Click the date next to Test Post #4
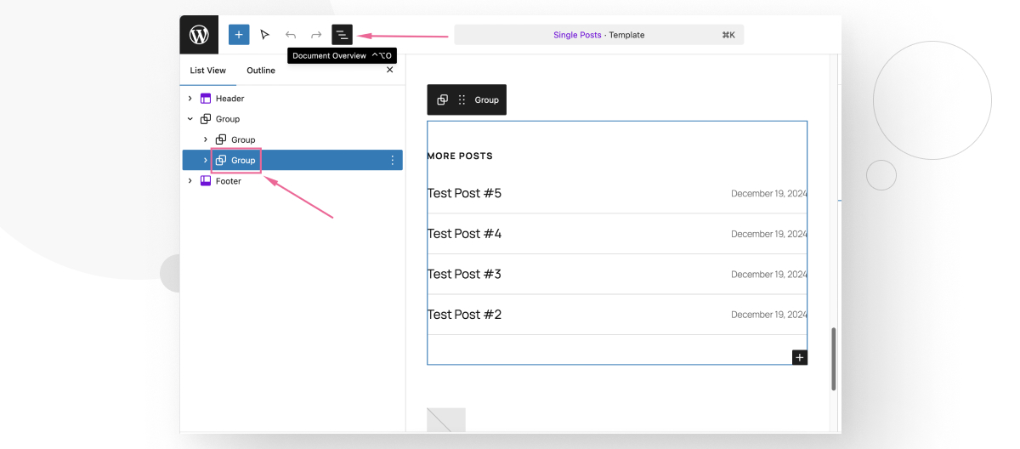Image resolution: width=1020 pixels, height=449 pixels. (x=769, y=234)
